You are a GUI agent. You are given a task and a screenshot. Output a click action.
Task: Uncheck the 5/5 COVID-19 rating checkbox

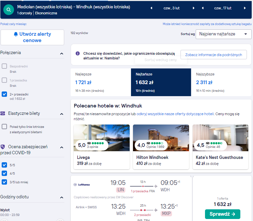point(4,165)
